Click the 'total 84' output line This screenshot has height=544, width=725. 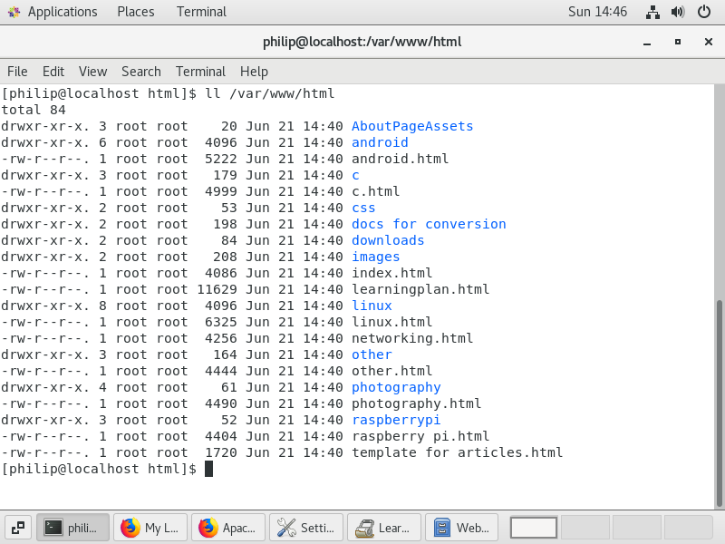pyautogui.click(x=34, y=110)
